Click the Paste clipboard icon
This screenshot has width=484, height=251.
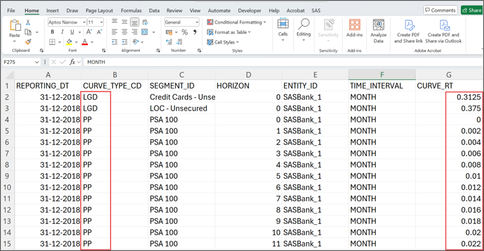click(x=14, y=25)
